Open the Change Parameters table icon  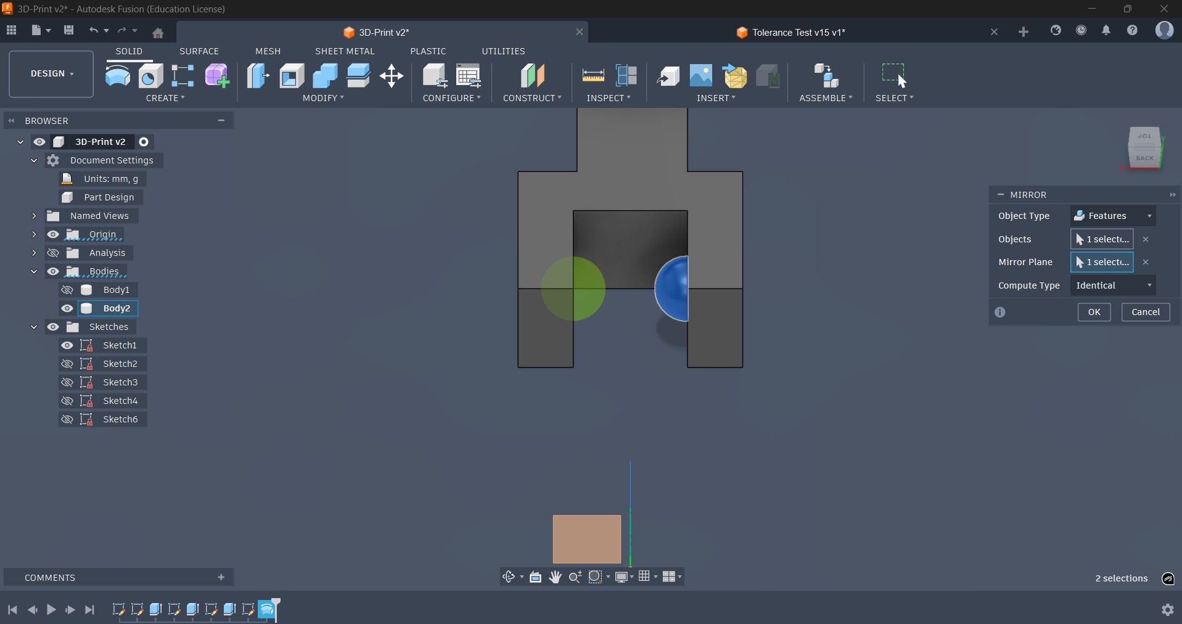click(469, 76)
